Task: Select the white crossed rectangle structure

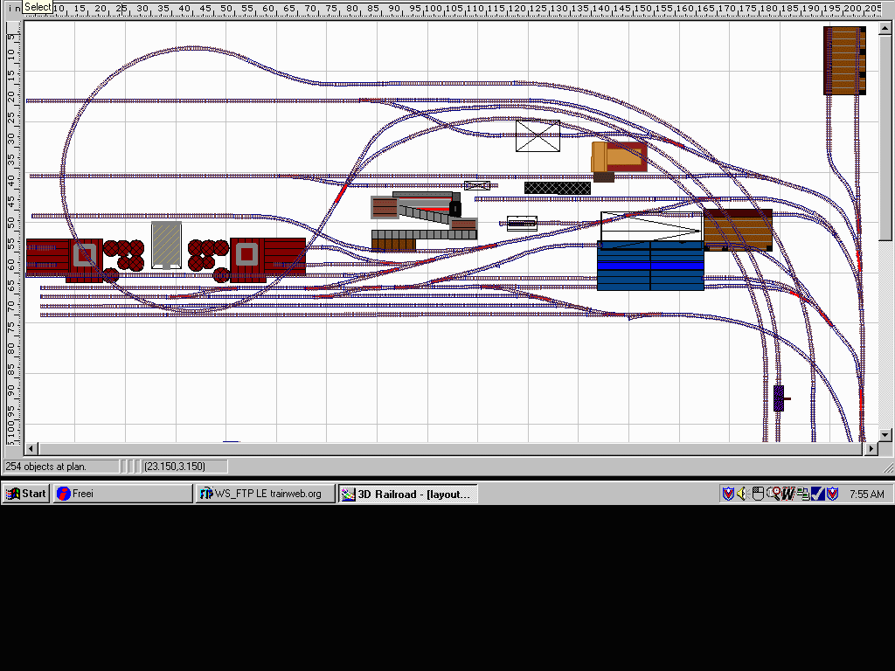Action: point(538,136)
